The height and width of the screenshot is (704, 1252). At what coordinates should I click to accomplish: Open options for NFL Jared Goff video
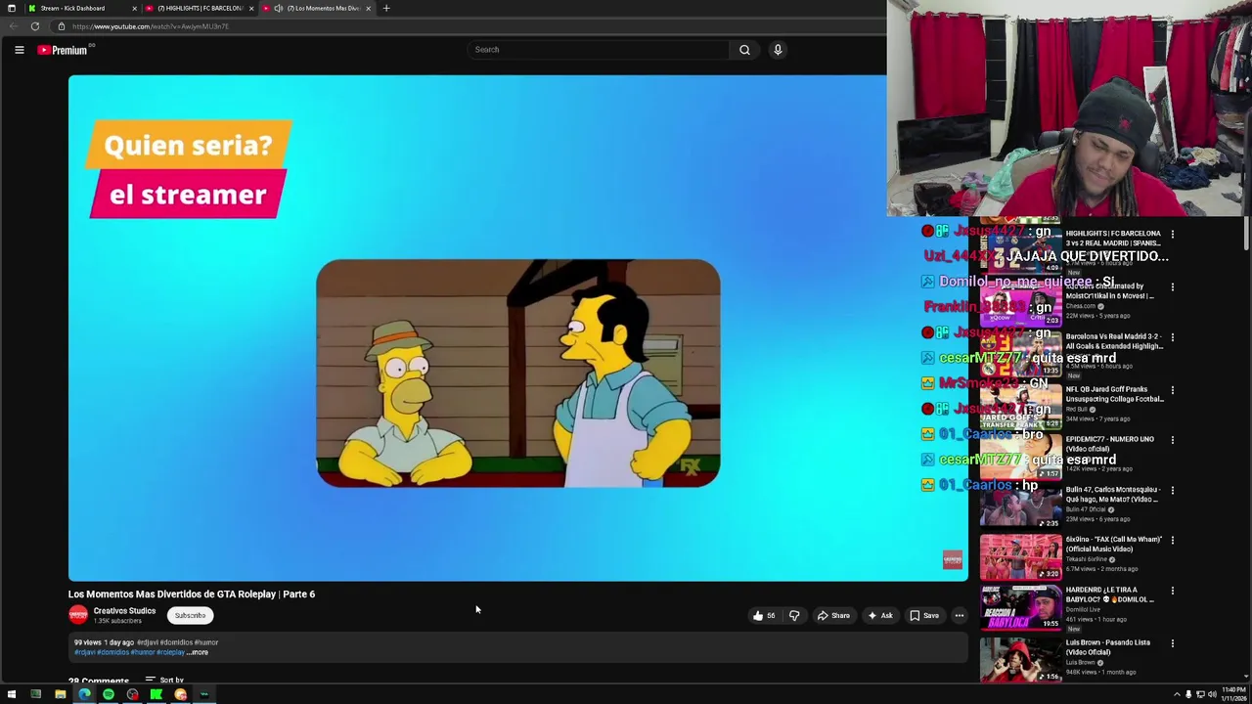[x=1172, y=390]
